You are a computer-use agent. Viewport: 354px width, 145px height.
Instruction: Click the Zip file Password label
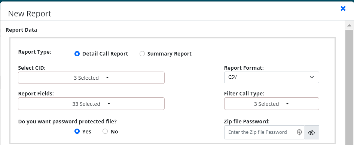click(x=247, y=122)
